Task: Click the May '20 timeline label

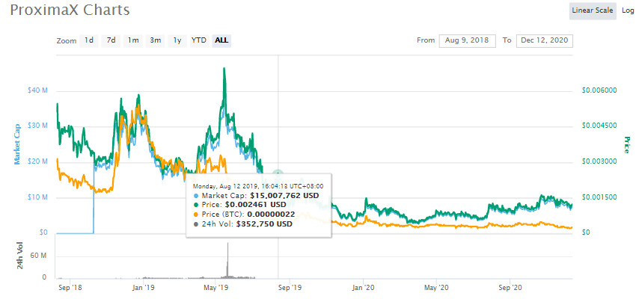Action: [x=437, y=288]
